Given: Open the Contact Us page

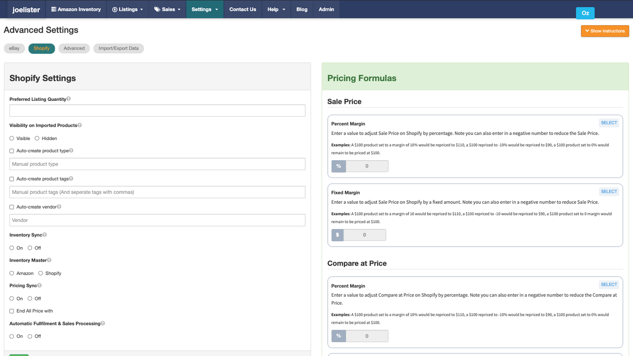Looking at the screenshot, I should pos(242,9).
